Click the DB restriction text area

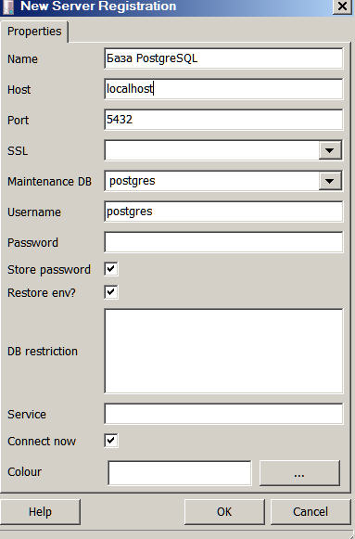pos(223,351)
